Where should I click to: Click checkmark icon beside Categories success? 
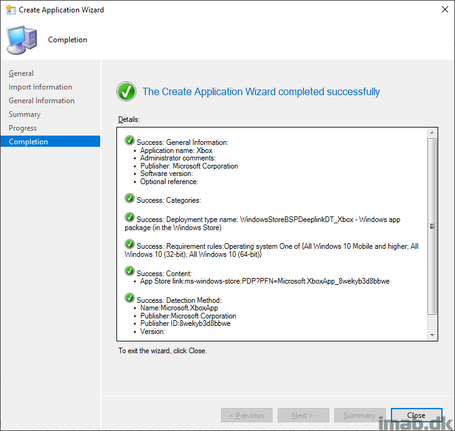point(129,198)
